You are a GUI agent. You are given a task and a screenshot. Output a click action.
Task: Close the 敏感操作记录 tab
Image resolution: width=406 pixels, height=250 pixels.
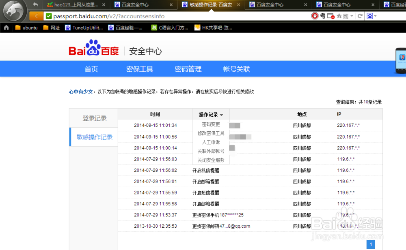(x=238, y=4)
